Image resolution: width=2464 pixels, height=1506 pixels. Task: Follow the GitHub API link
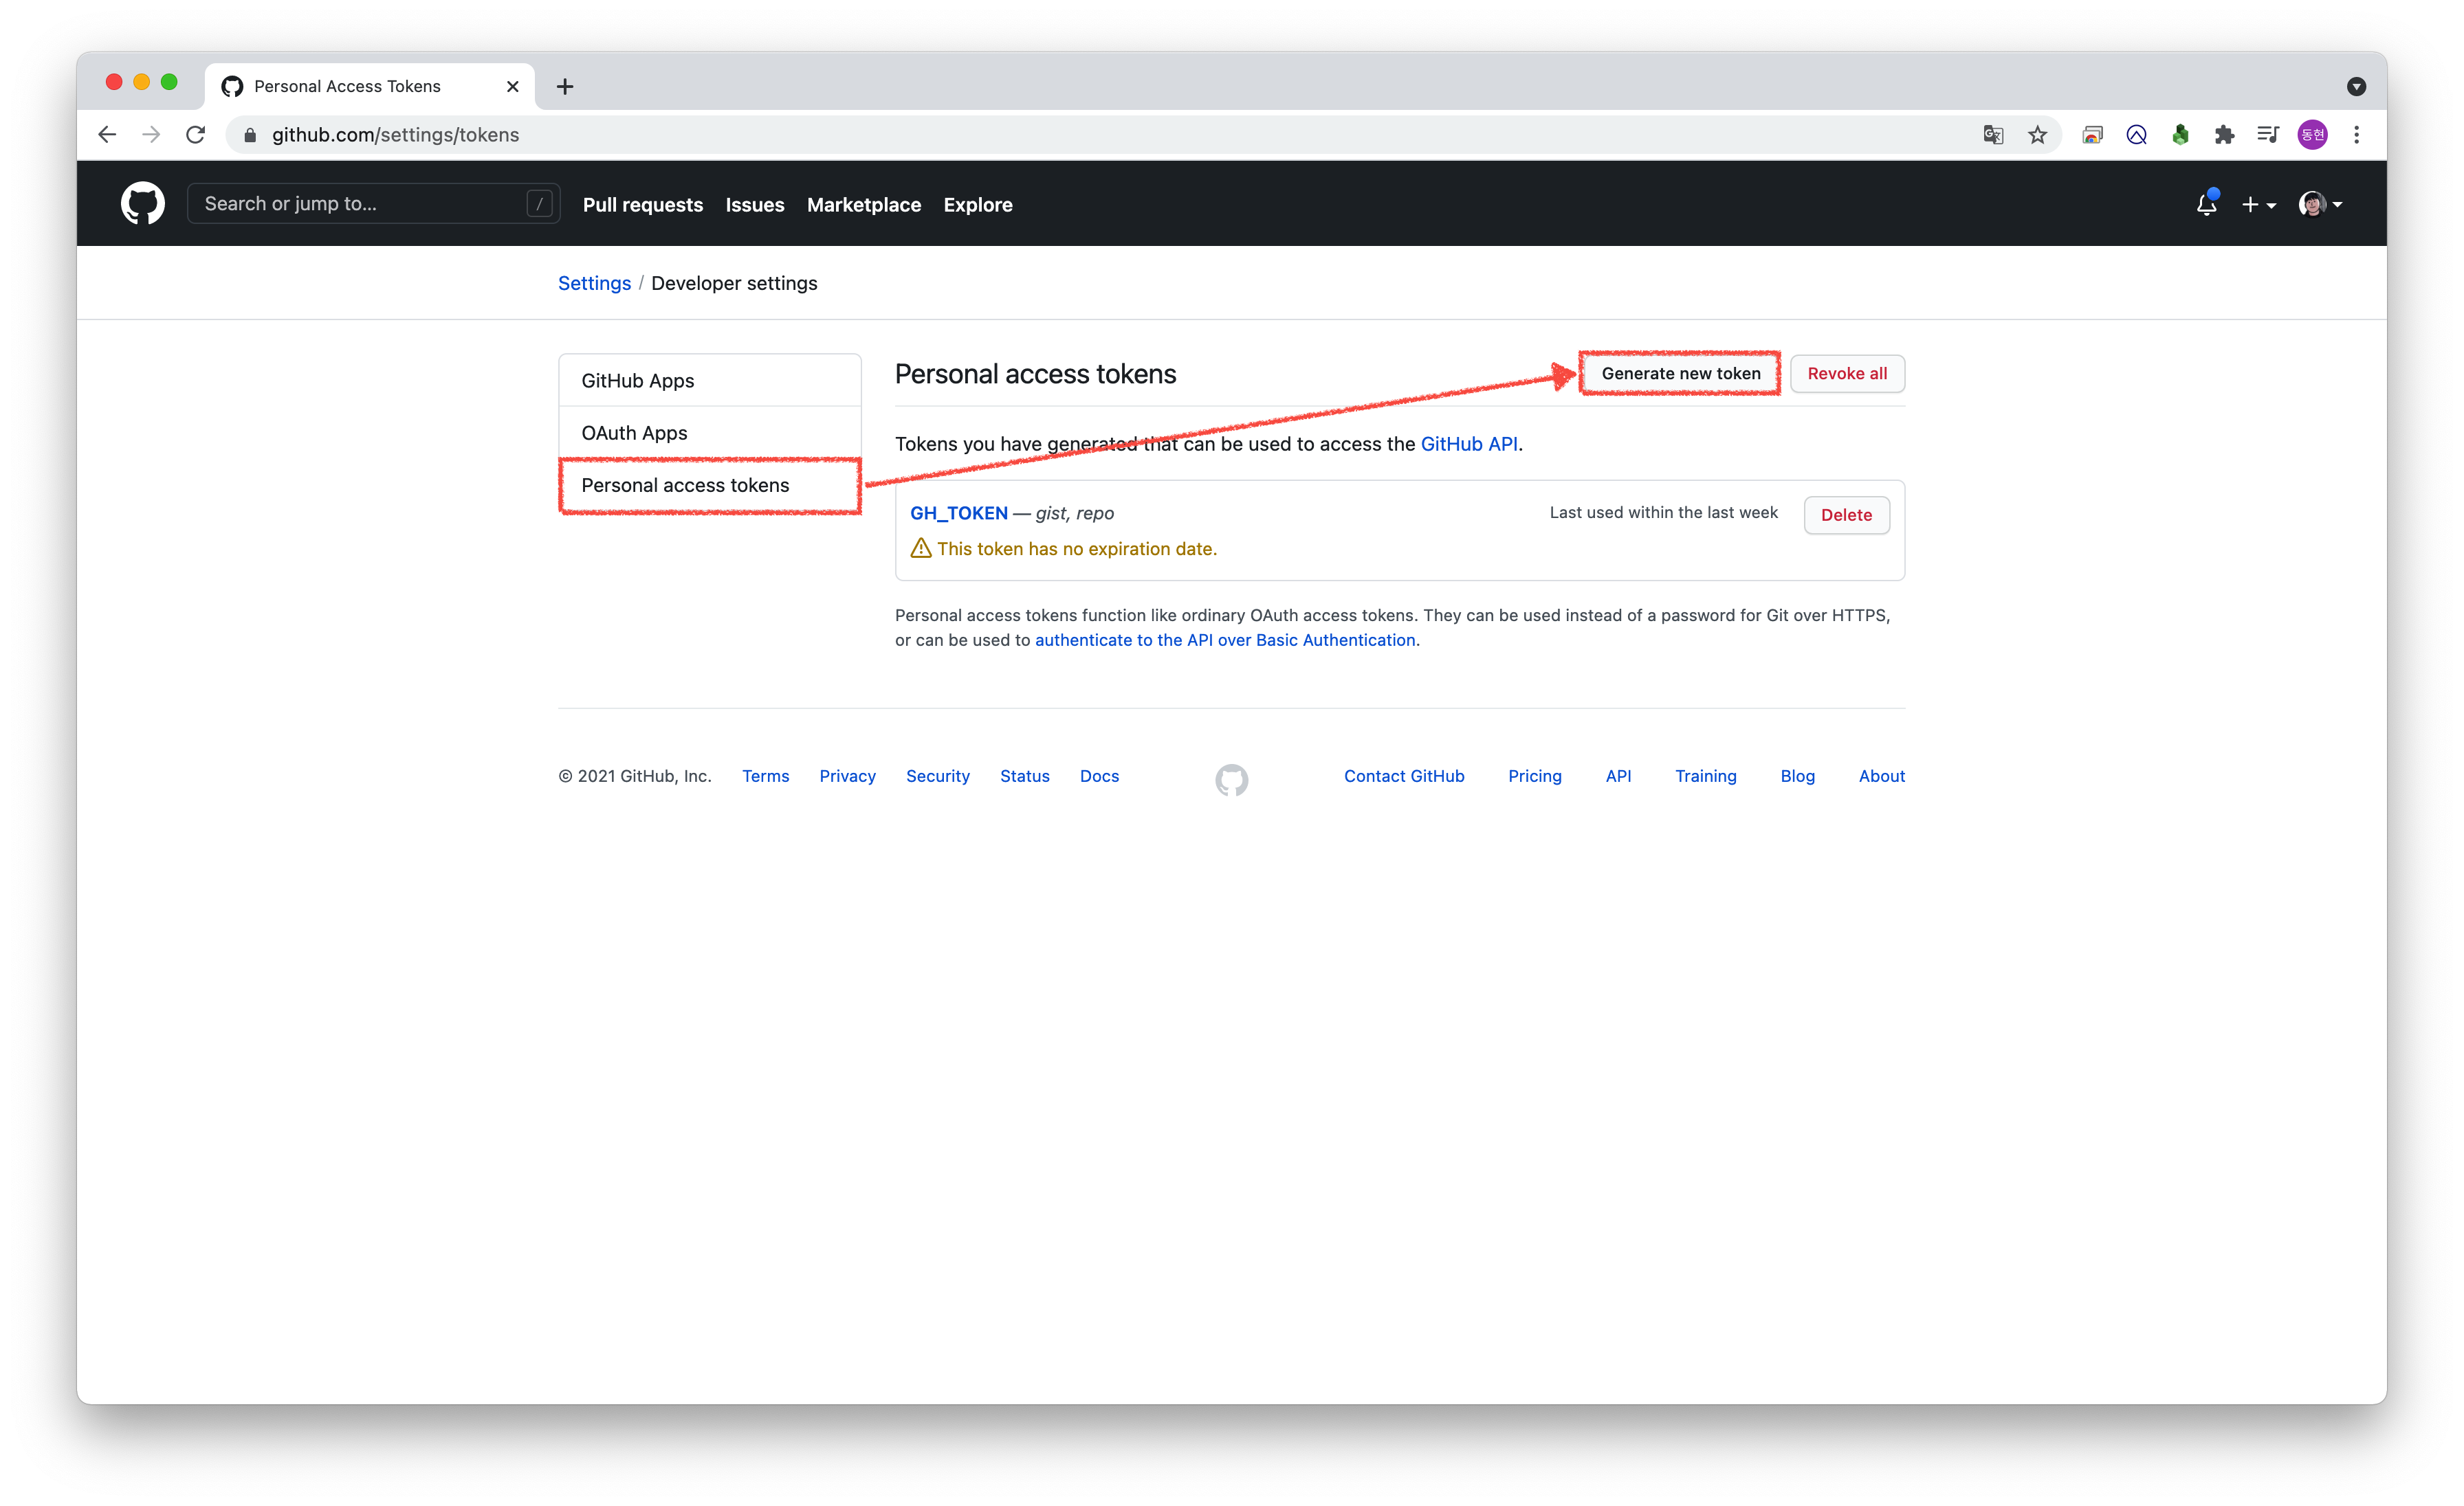(1469, 444)
